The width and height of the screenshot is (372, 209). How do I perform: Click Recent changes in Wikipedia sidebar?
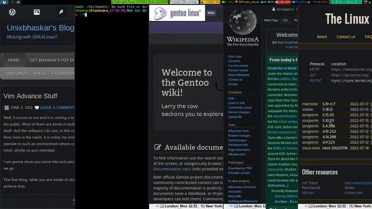click(239, 112)
